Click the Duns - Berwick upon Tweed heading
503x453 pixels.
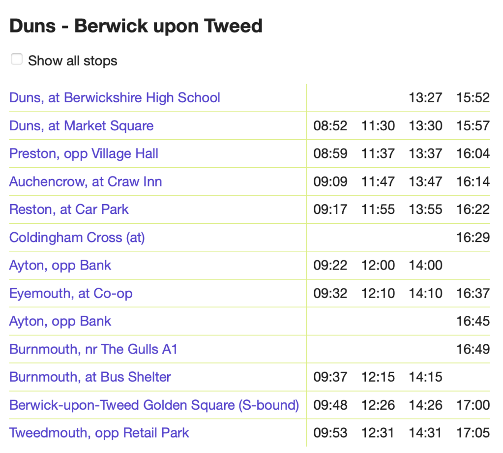tap(136, 26)
